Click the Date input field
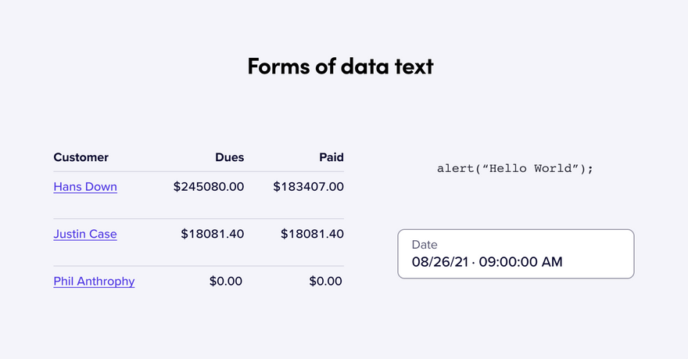Image resolution: width=688 pixels, height=359 pixels. 516,254
